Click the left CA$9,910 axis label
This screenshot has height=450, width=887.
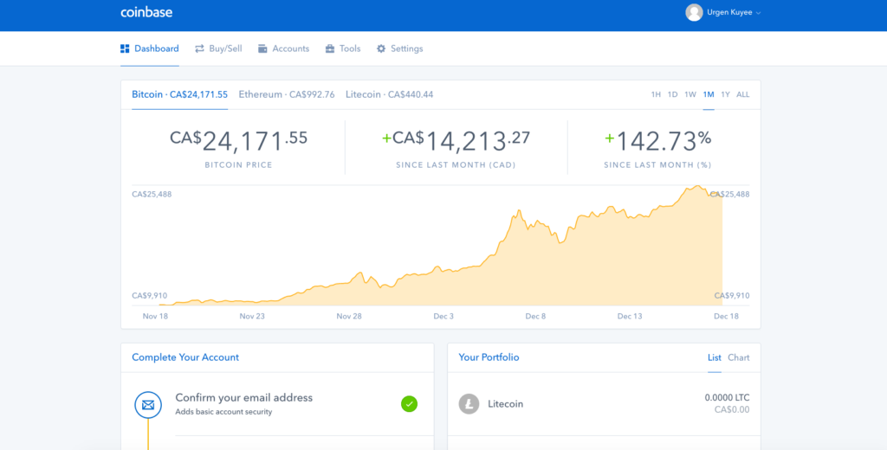[x=149, y=295]
